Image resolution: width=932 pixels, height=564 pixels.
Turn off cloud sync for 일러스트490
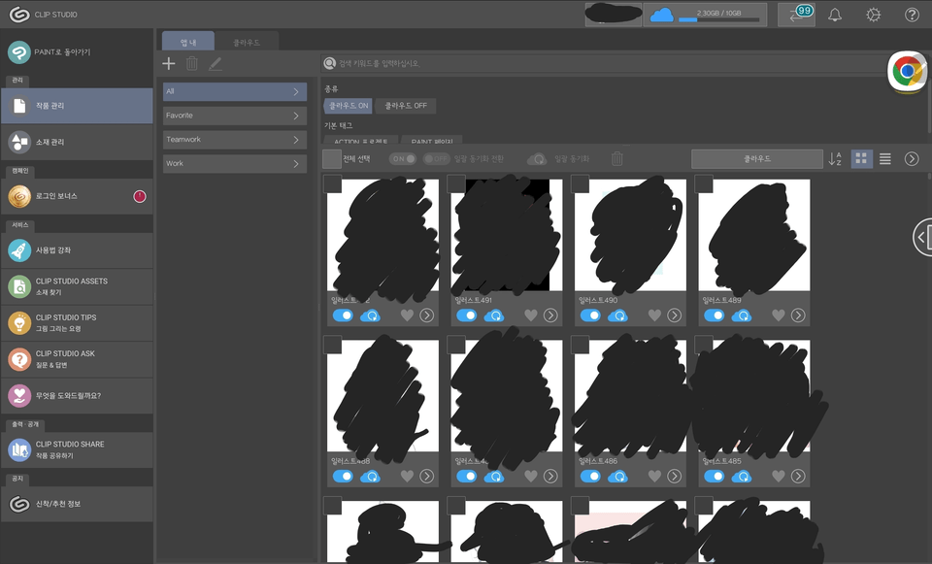pyautogui.click(x=590, y=315)
